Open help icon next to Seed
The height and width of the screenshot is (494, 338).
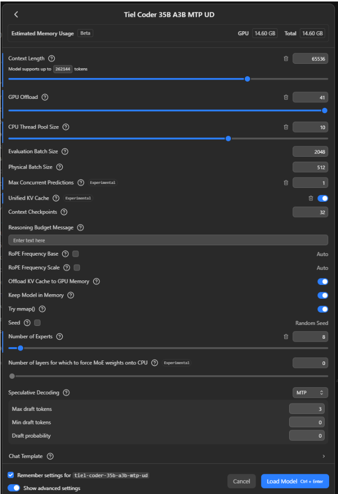(x=27, y=322)
